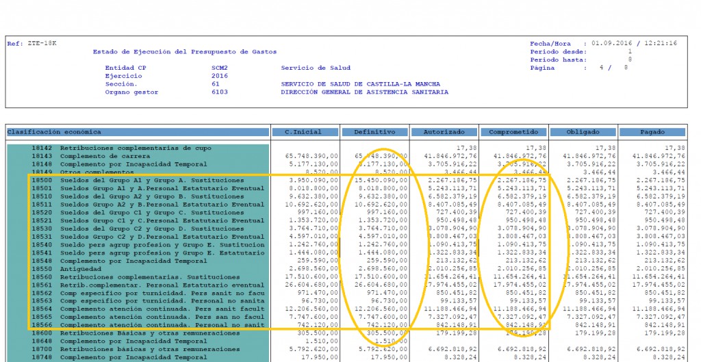Select the "Obligado" column header
Viewport: 701px width, 362px height.
[583, 132]
